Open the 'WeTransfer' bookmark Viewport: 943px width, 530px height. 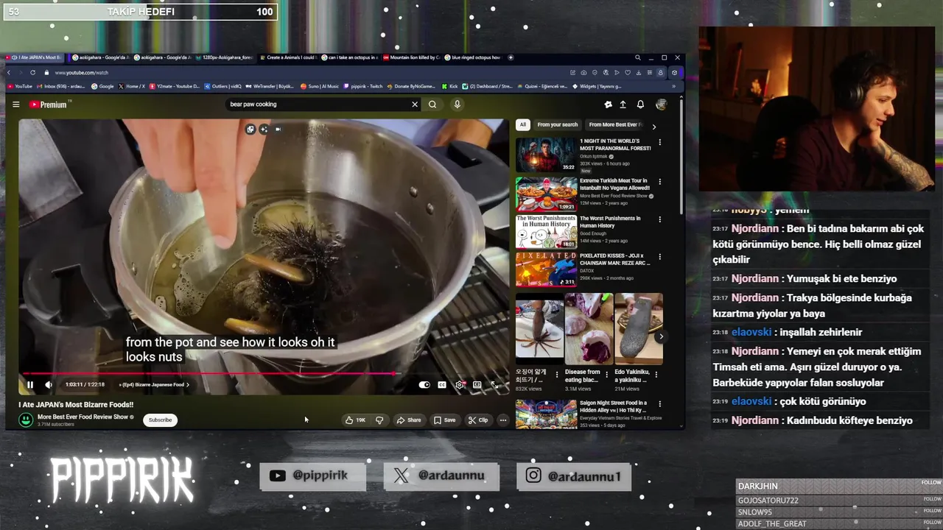point(270,86)
